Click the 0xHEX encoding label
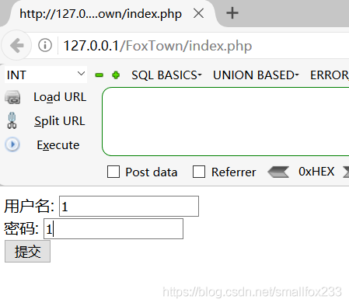This screenshot has width=349, height=306. pos(316,172)
